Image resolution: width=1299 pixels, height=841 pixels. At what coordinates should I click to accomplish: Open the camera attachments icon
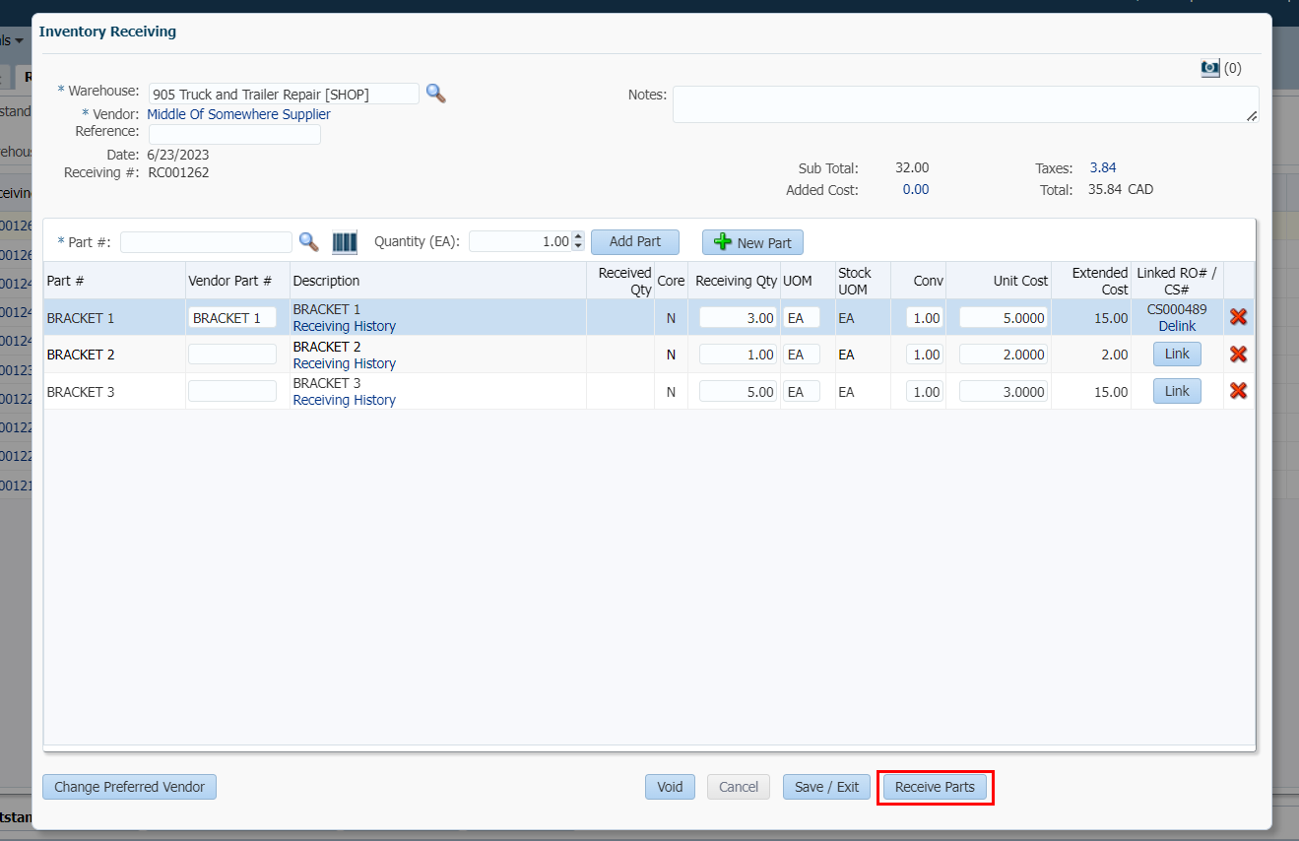[x=1210, y=68]
